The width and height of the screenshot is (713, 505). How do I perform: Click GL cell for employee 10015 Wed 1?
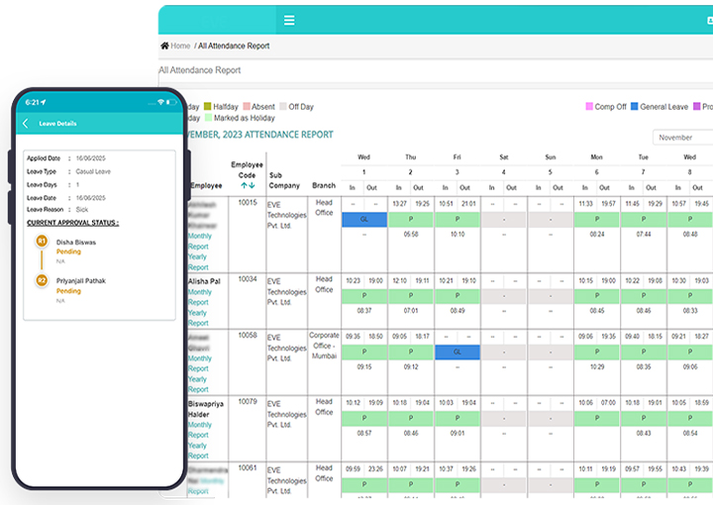click(x=364, y=219)
